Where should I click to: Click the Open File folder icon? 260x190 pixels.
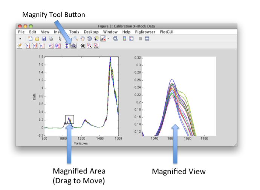(x=37, y=39)
